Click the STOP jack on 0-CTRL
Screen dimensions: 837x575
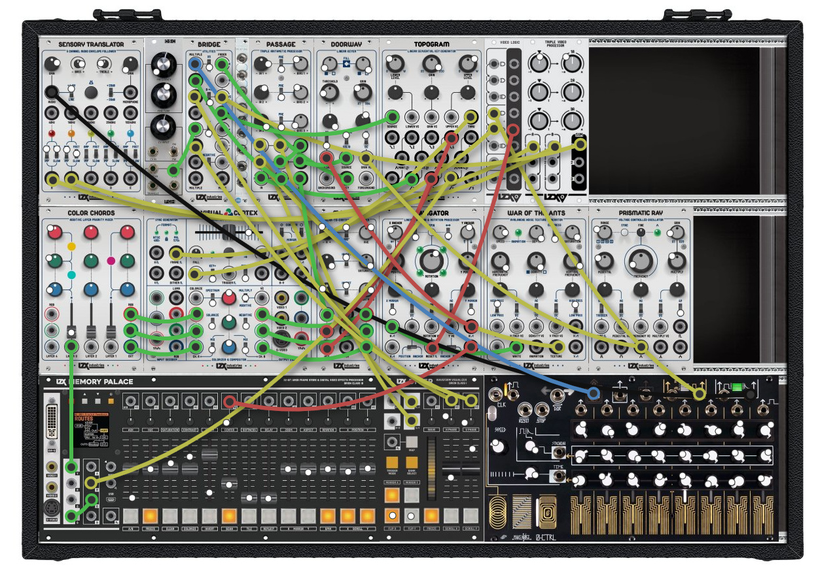point(542,410)
